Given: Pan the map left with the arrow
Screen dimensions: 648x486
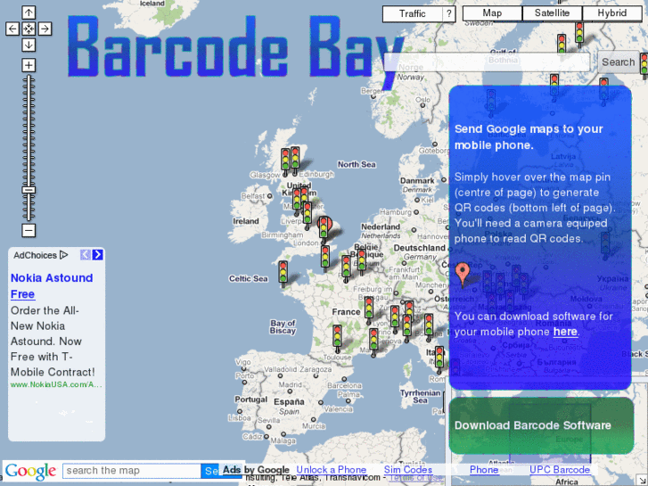Looking at the screenshot, I should (x=12, y=29).
